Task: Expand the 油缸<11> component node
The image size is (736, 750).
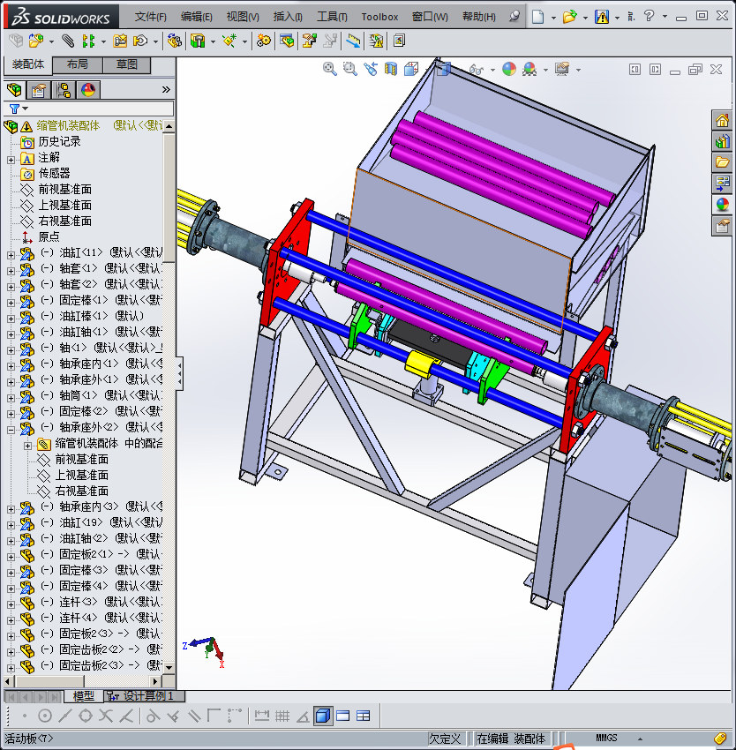Action: coord(11,255)
